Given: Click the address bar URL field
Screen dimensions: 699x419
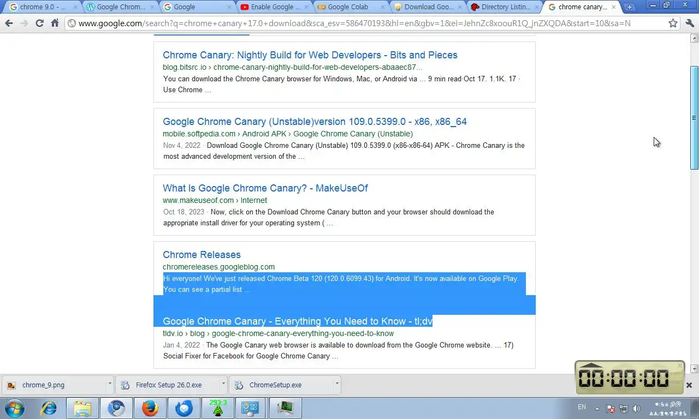Looking at the screenshot, I should [x=371, y=23].
